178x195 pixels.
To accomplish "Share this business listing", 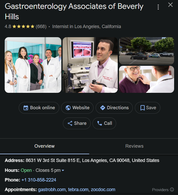I will point(77,123).
